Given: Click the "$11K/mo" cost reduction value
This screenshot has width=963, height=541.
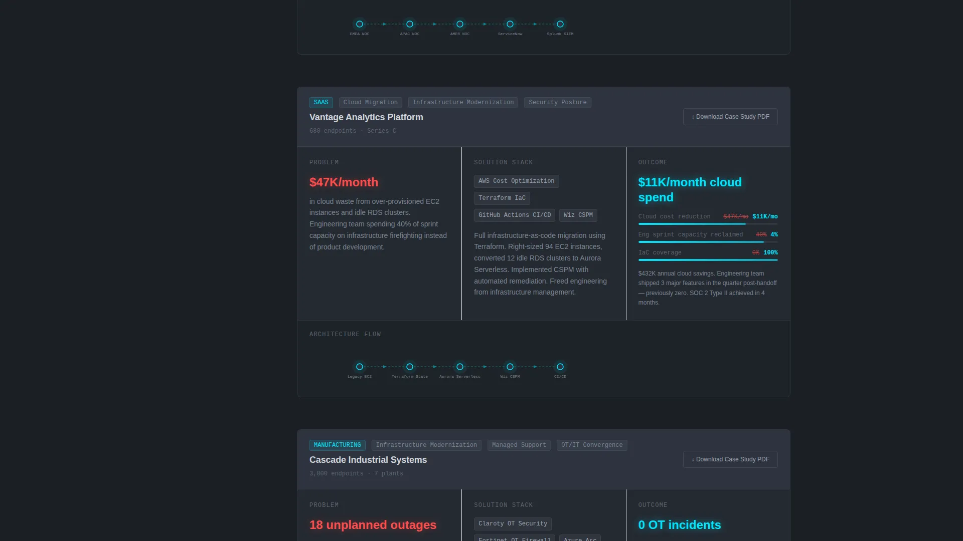Looking at the screenshot, I should click(765, 216).
